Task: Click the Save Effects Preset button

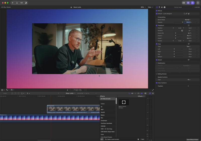Action: [192, 139]
